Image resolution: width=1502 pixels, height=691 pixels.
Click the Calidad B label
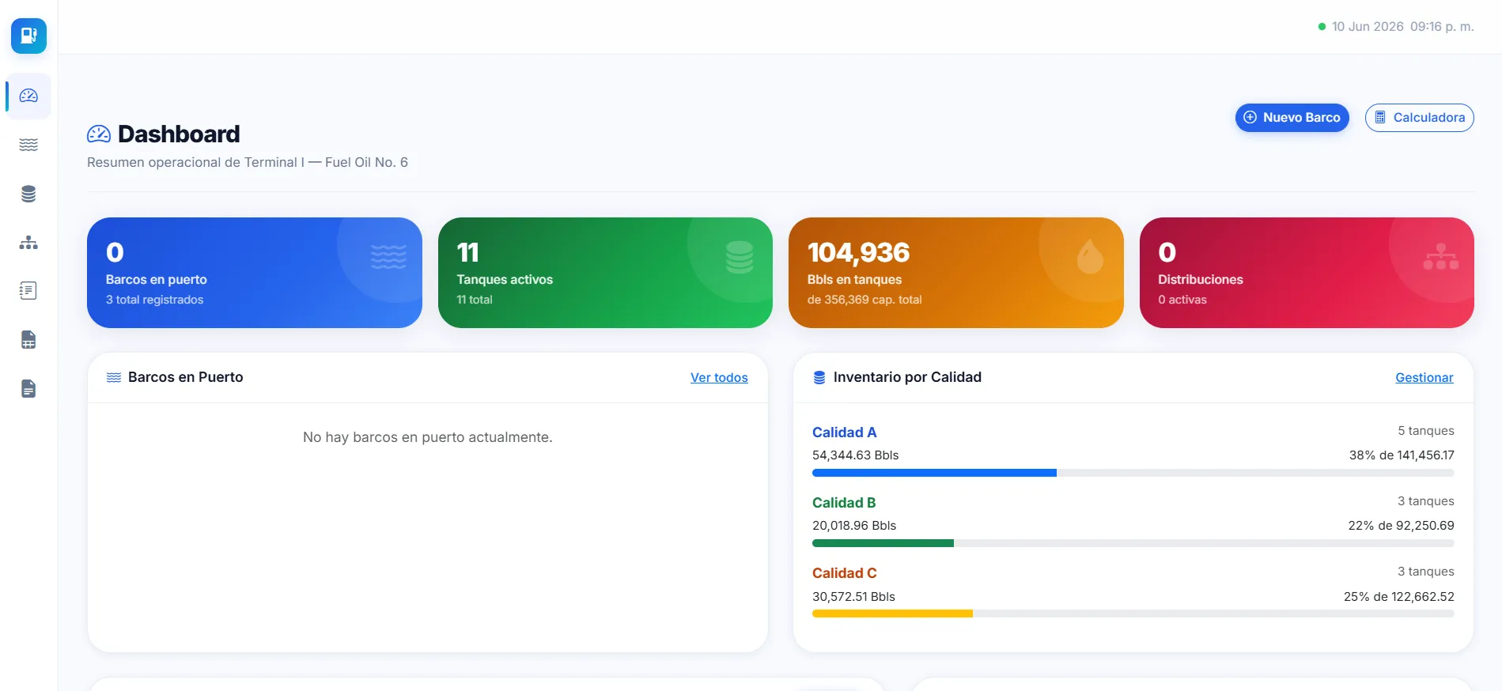tap(844, 503)
